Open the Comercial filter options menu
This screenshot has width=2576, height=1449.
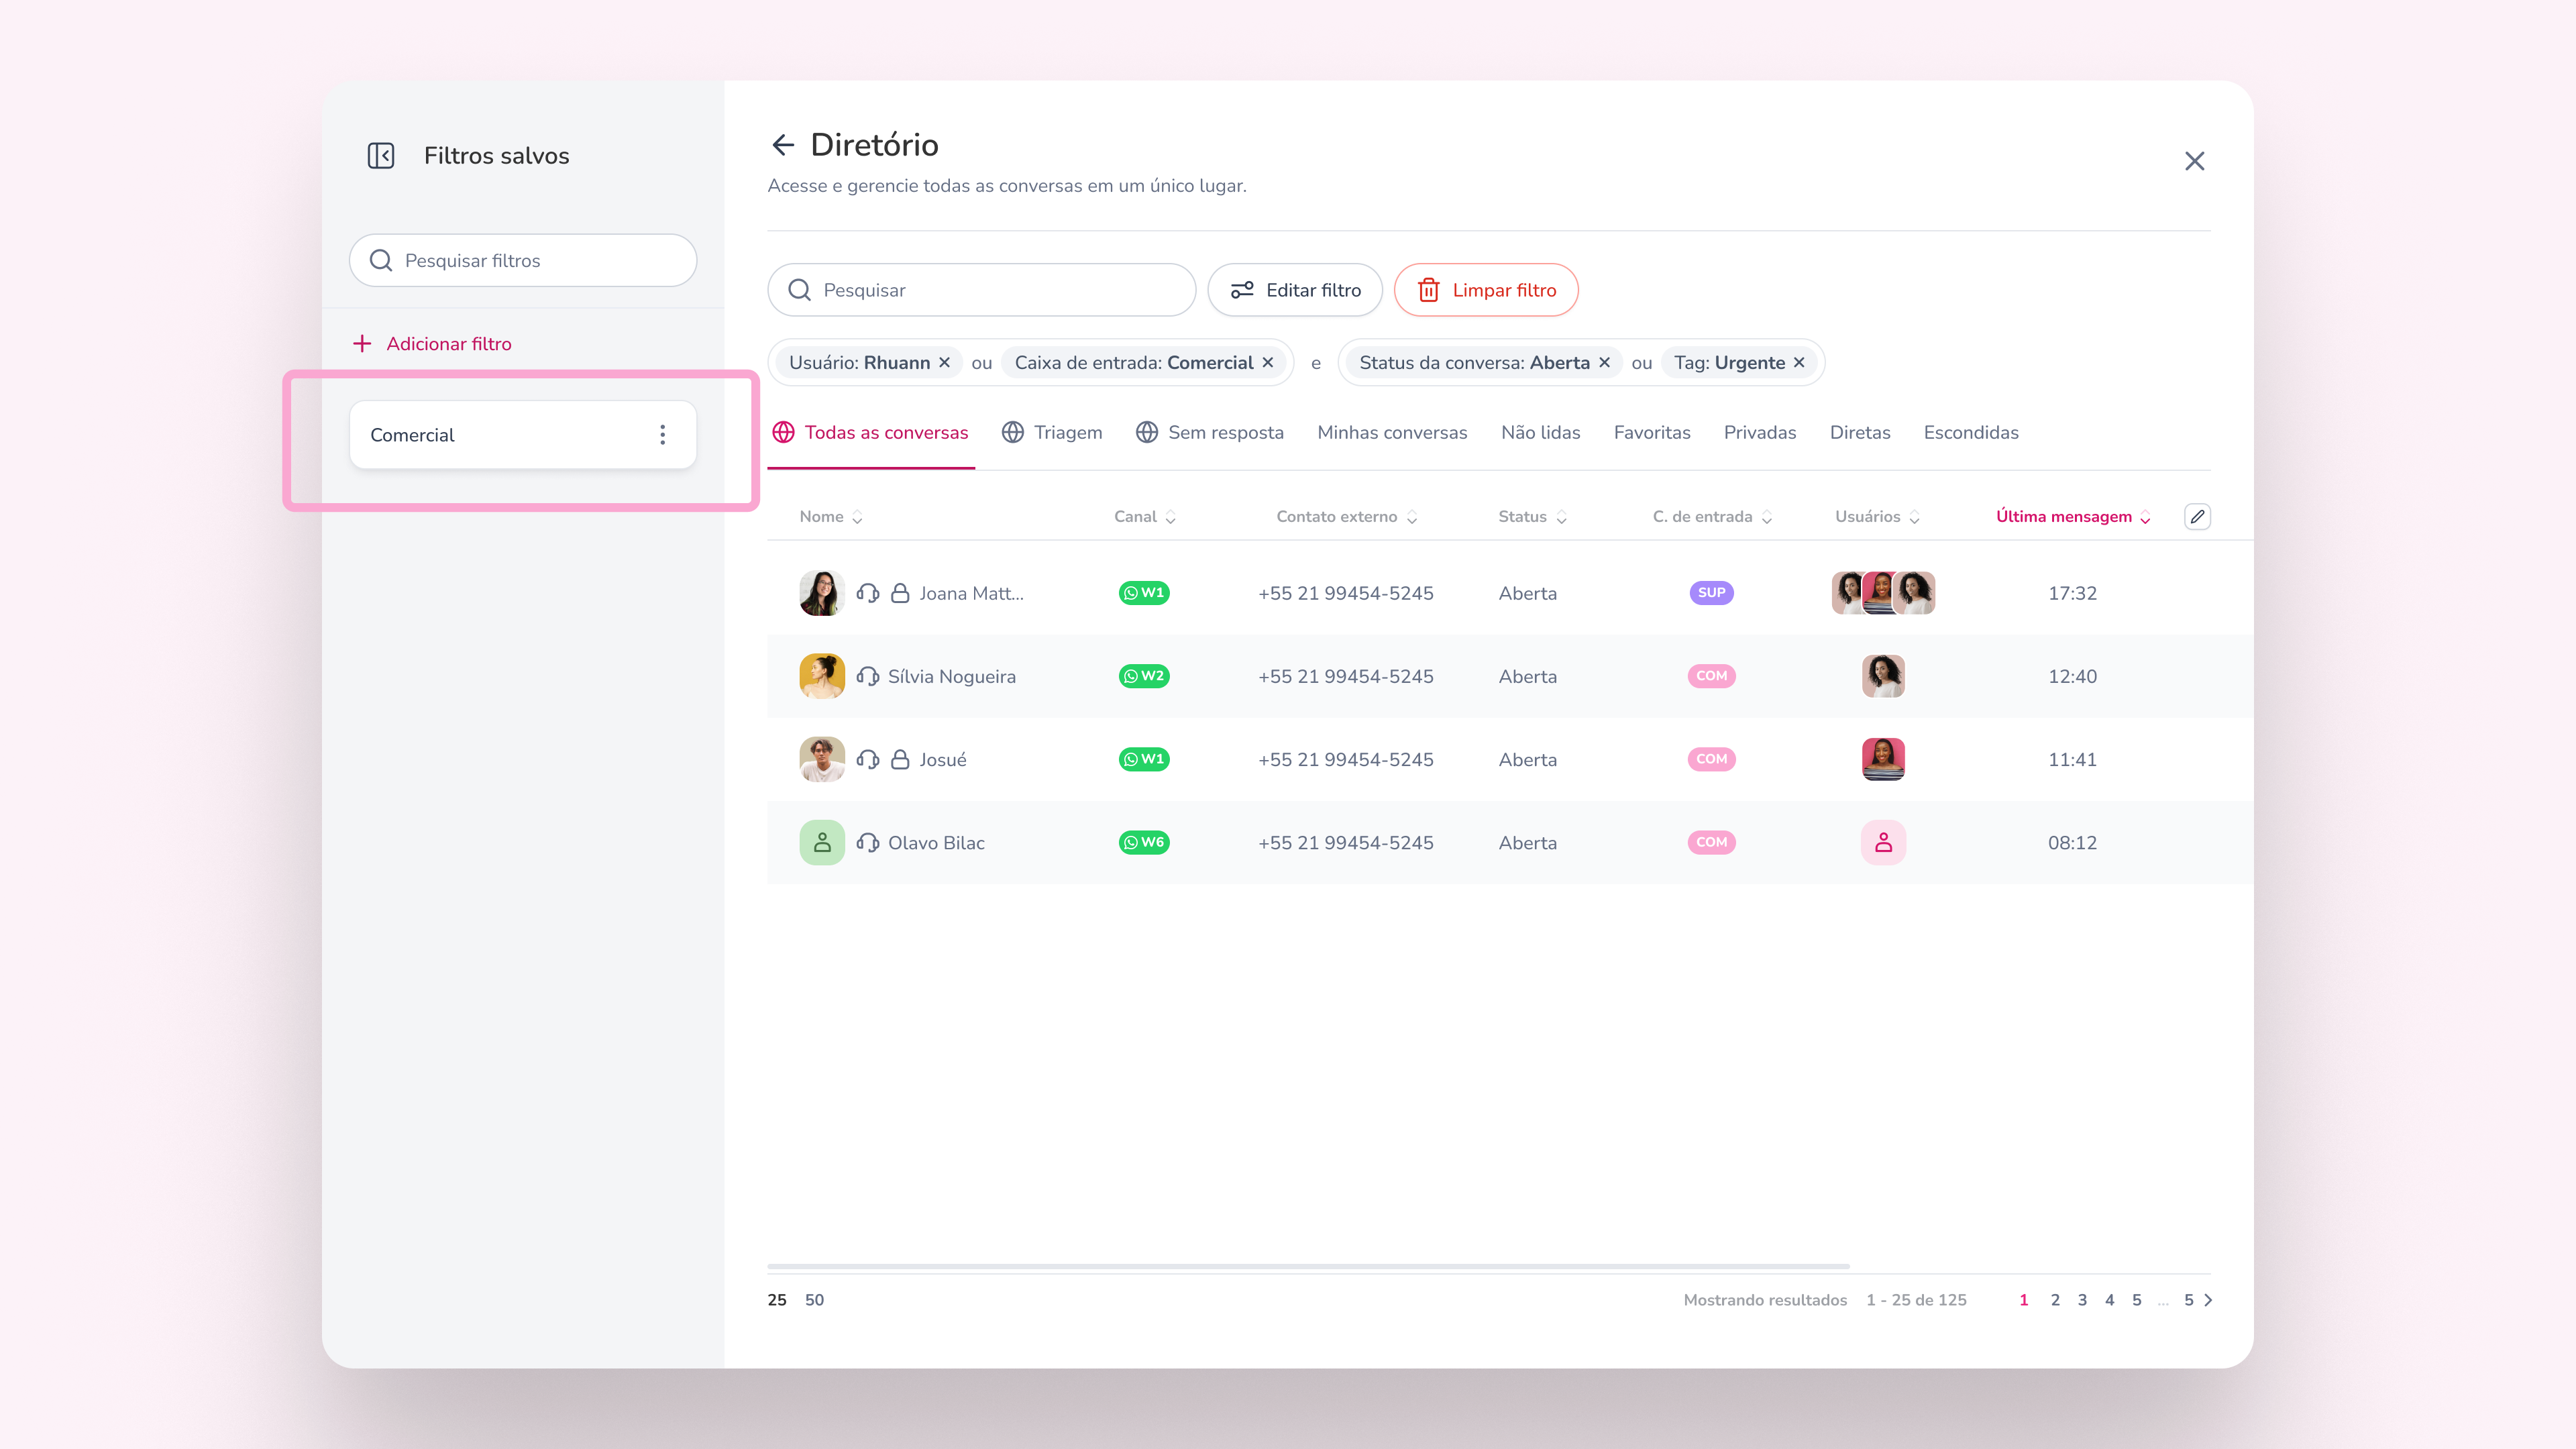click(662, 434)
